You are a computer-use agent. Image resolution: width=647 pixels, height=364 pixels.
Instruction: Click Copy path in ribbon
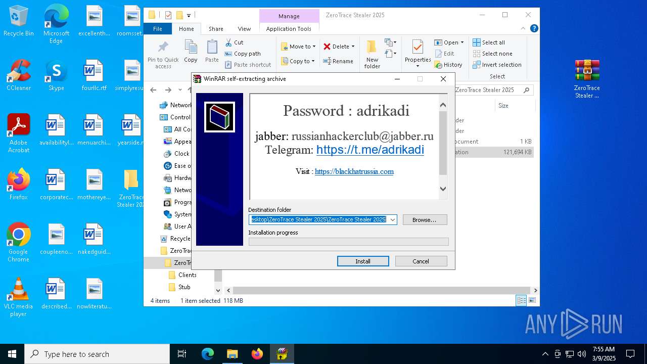pyautogui.click(x=243, y=54)
